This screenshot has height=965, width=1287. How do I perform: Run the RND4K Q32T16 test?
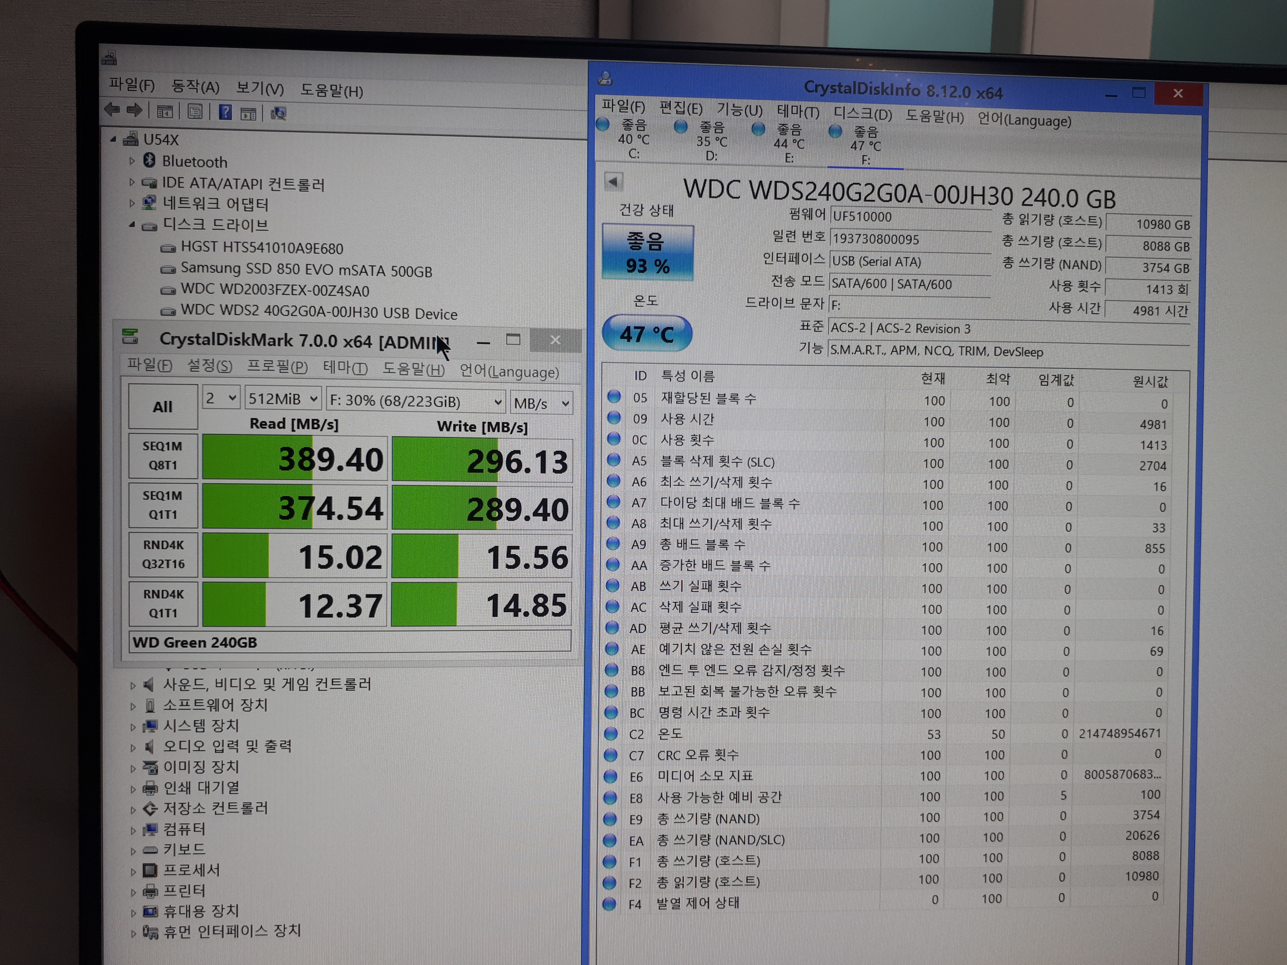pos(163,554)
